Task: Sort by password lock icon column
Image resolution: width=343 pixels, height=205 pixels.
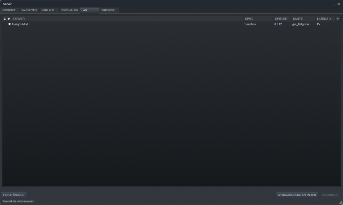Action: [4, 19]
